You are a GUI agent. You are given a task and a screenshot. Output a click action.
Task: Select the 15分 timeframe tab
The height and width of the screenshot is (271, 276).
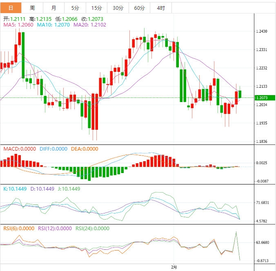tap(96, 8)
